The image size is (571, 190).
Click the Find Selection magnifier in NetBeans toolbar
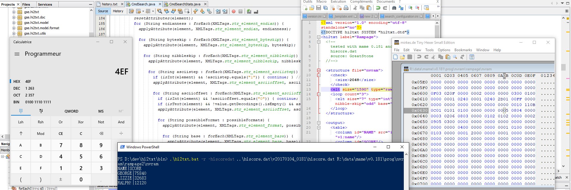160,11
